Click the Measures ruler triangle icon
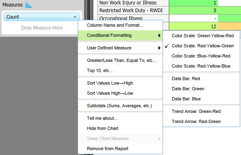The image size is (241, 155). pos(29,5)
